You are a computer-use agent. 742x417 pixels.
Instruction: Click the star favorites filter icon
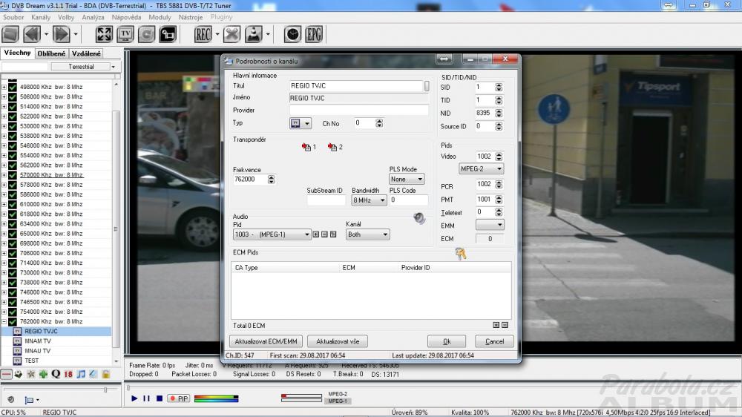(30, 374)
